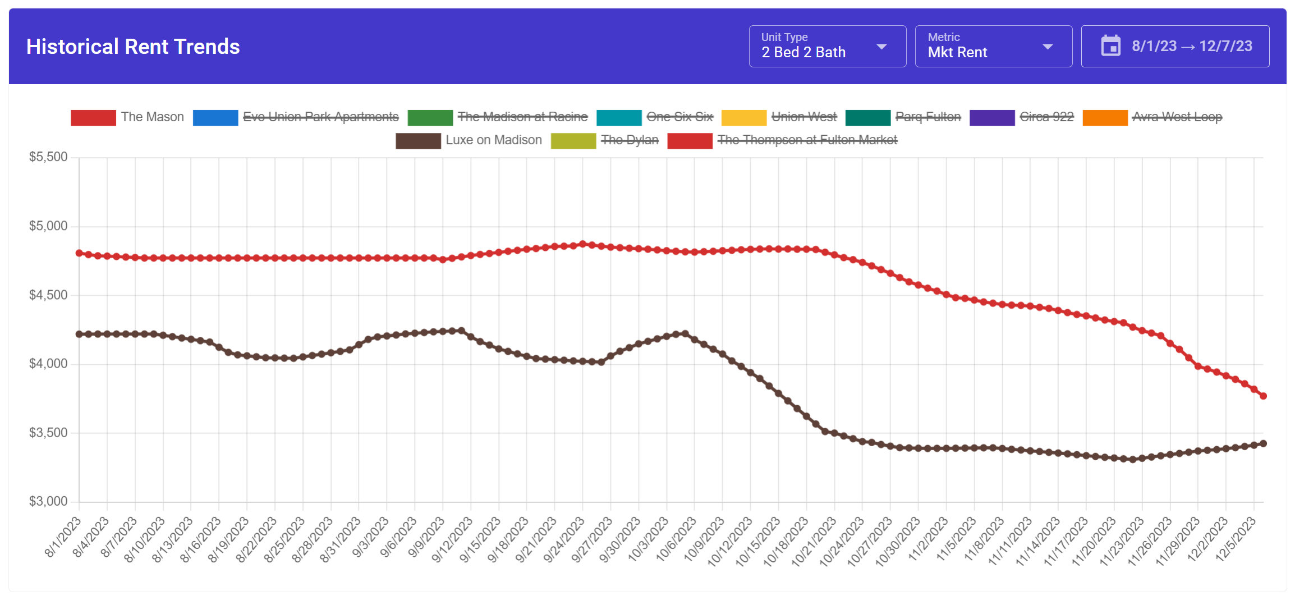The image size is (1295, 600).
Task: Click the blue swatch for Evo Union Park
Action: click(215, 117)
